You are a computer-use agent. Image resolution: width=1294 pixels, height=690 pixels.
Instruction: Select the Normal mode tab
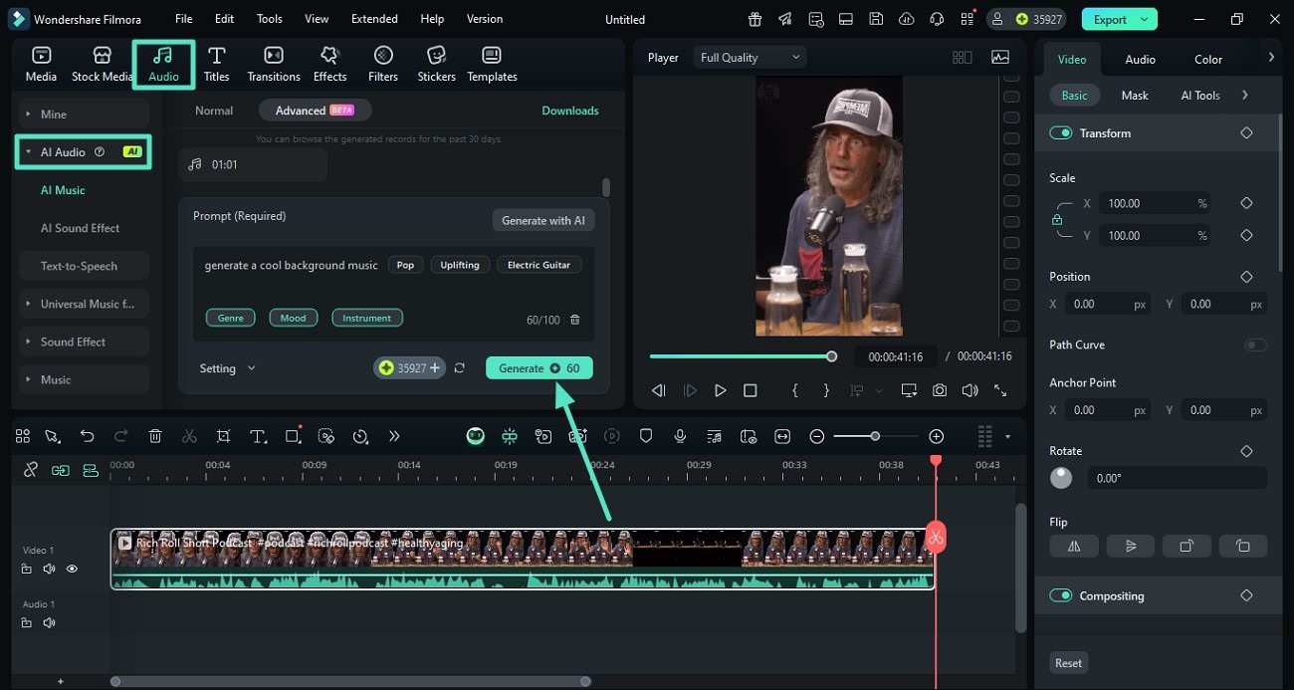[x=214, y=111]
